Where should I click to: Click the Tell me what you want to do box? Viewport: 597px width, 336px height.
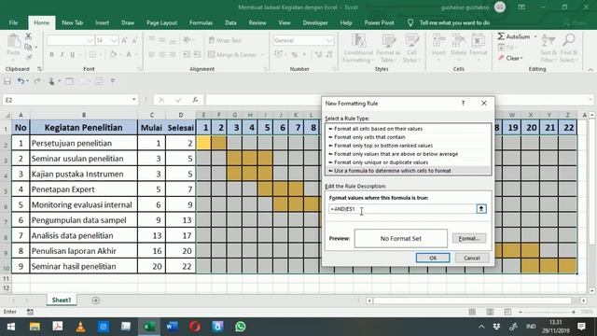point(454,22)
